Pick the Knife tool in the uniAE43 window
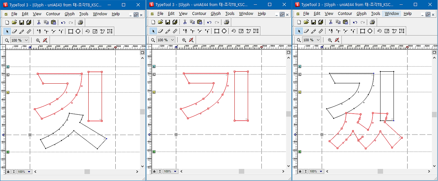 [x=21, y=31]
